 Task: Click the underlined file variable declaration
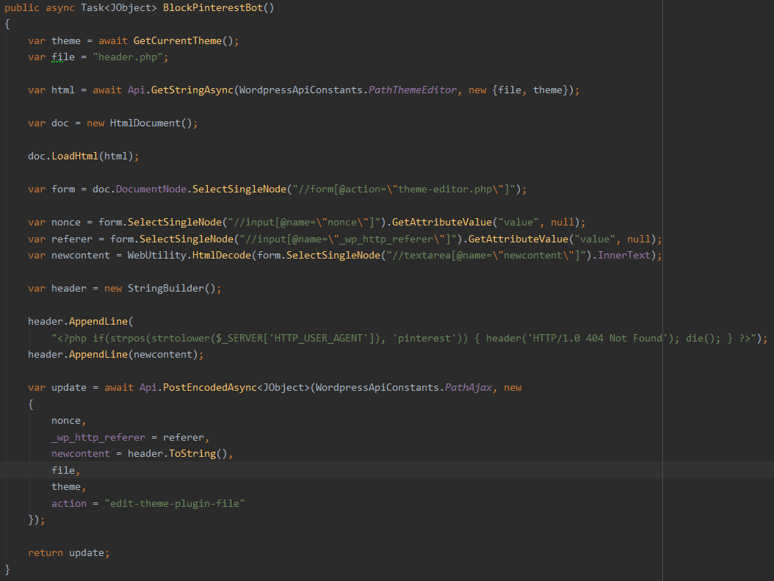[x=62, y=57]
